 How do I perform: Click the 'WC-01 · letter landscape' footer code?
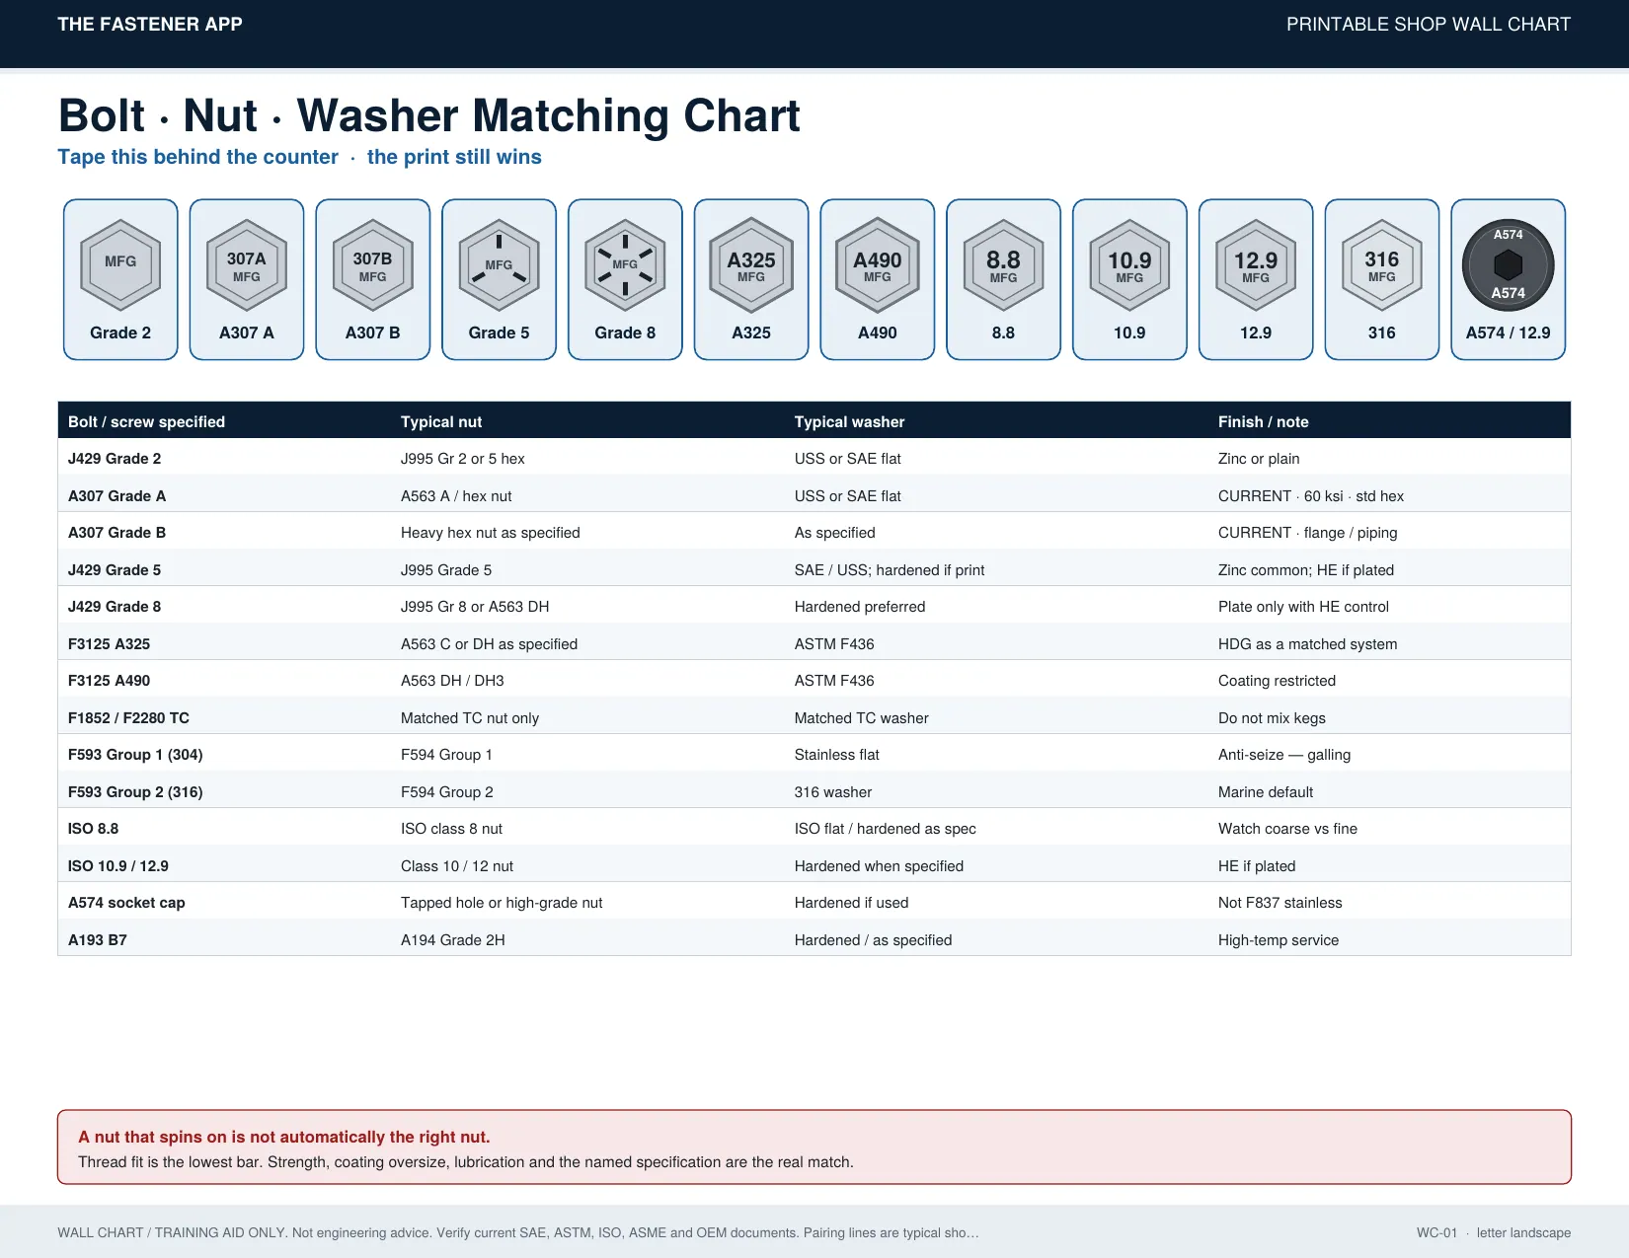pos(1494,1232)
